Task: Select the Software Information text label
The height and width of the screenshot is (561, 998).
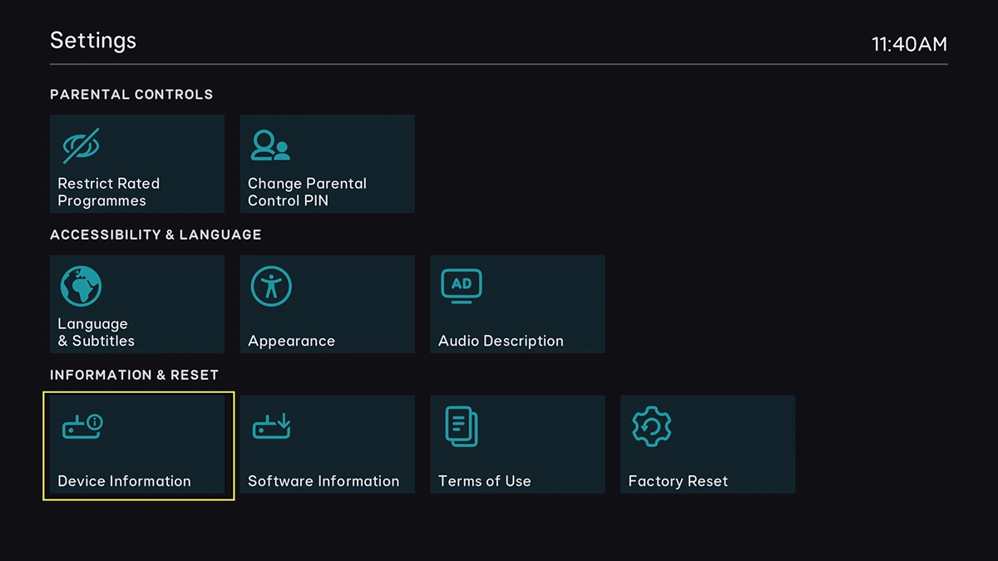Action: pyautogui.click(x=324, y=481)
